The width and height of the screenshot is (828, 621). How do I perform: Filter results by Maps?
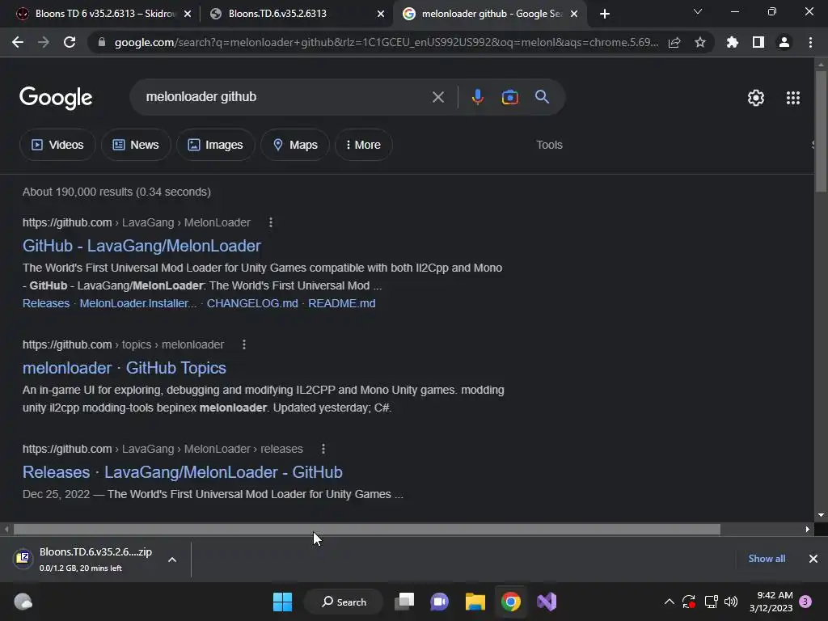[295, 145]
